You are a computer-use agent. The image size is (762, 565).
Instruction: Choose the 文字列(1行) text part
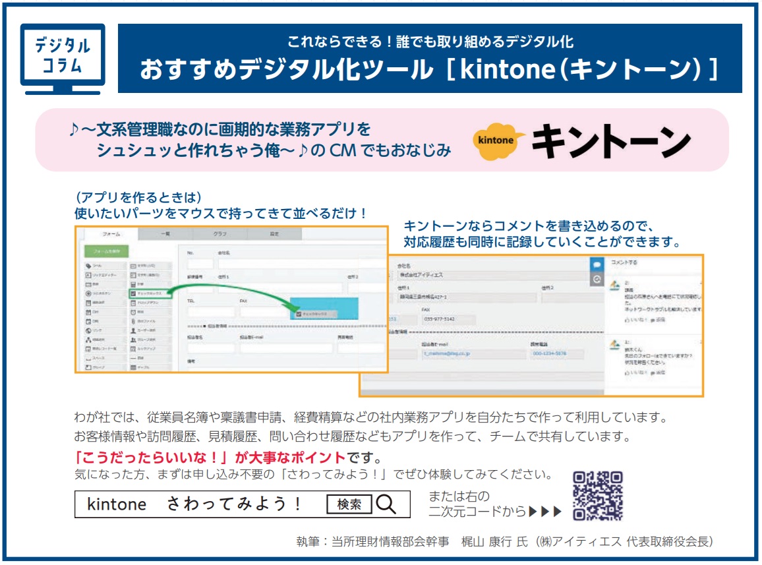coord(150,266)
